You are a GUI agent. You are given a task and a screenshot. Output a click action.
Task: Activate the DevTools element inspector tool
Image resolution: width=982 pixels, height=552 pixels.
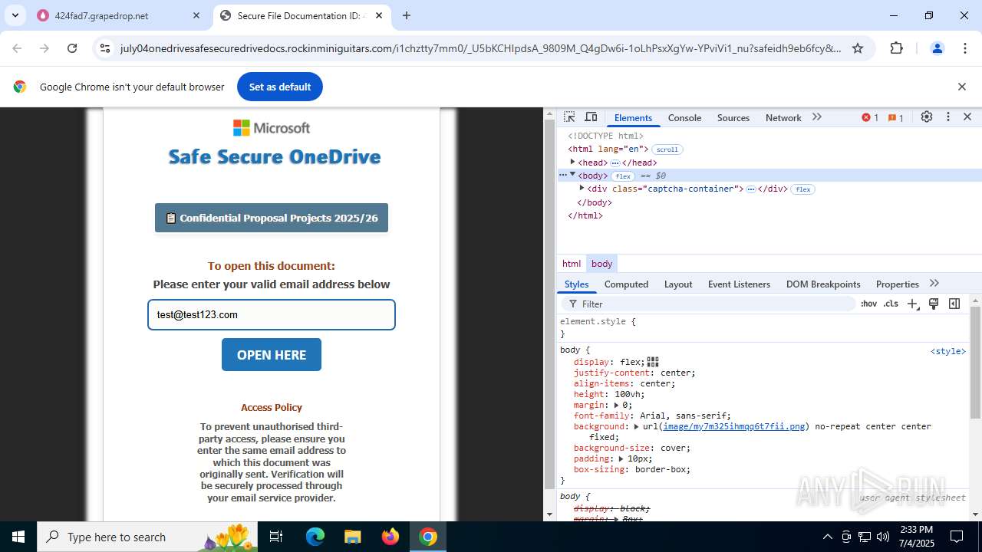click(569, 117)
